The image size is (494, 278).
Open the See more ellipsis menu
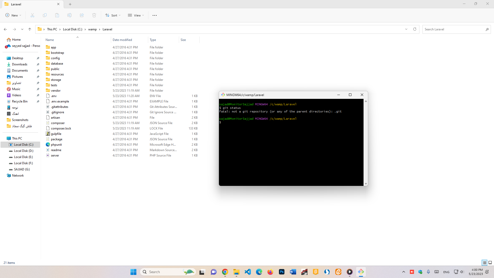pos(155,15)
